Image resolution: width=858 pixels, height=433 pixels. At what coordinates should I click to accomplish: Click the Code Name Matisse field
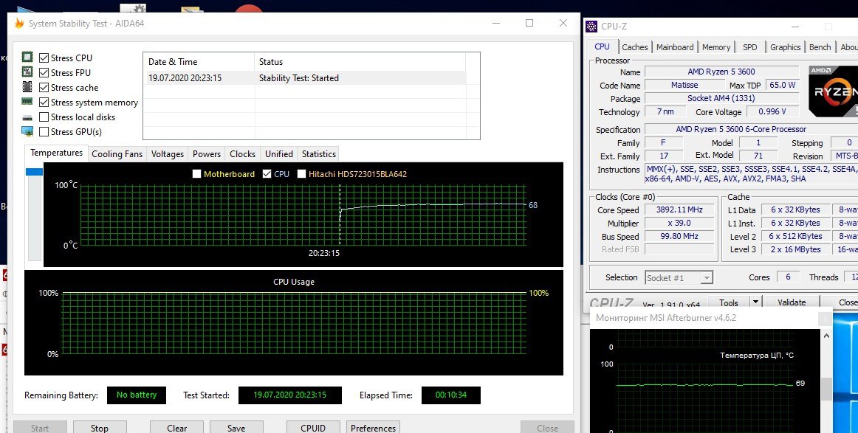point(684,86)
